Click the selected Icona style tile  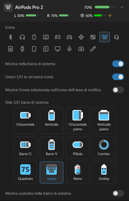[x=52, y=172]
